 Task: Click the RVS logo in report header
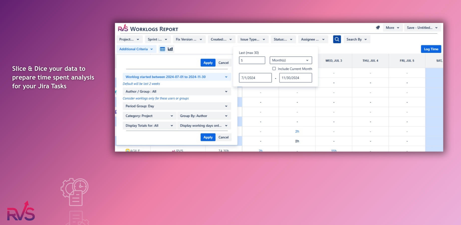coord(123,28)
